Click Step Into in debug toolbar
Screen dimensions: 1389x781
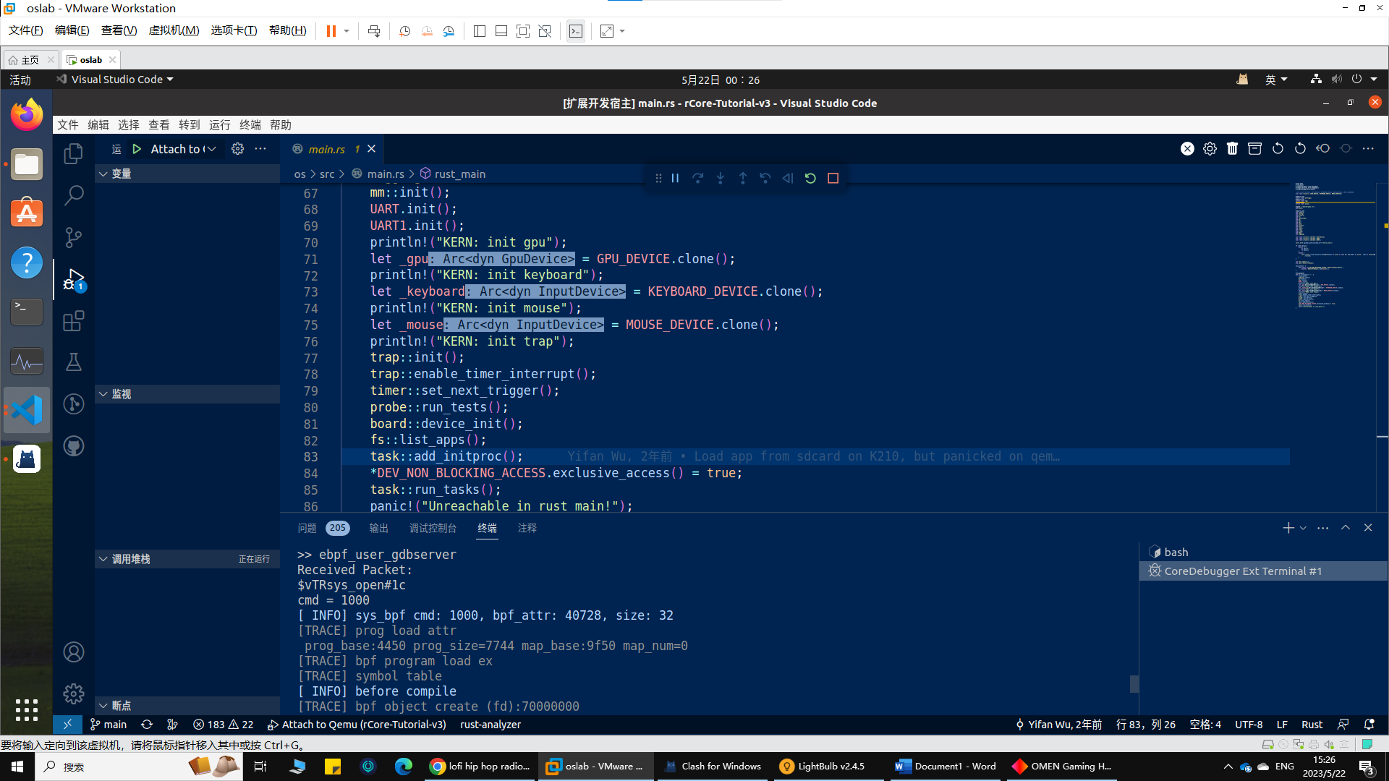721,179
